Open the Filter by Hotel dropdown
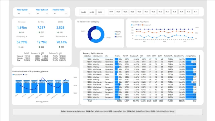215x121 pixels. [x=60, y=13]
